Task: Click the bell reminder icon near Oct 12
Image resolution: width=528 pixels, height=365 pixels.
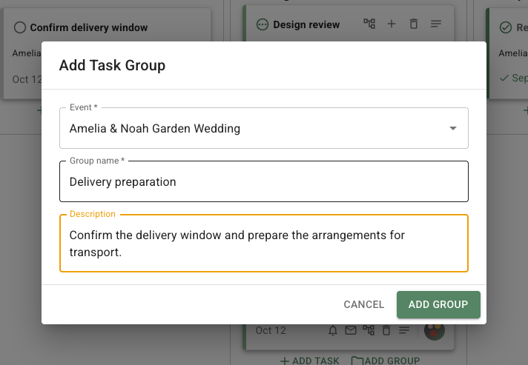Action: coord(333,330)
